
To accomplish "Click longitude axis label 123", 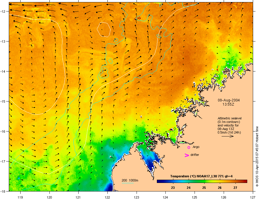I will point(137,197).
